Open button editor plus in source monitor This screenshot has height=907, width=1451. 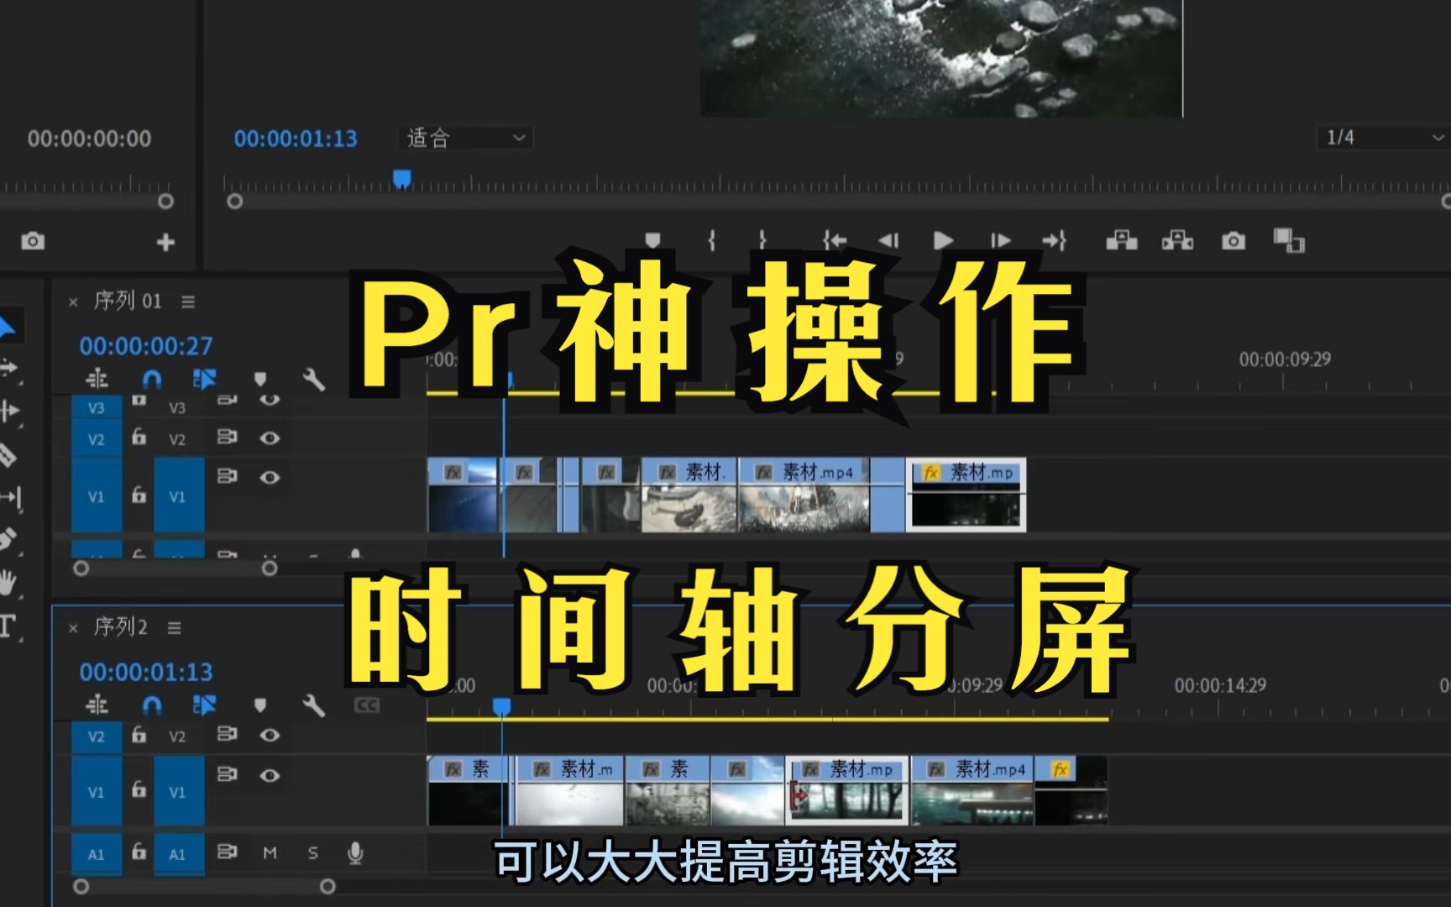point(165,243)
